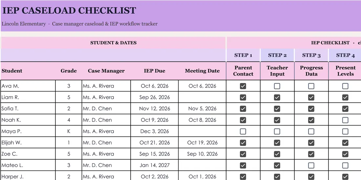Click the Case Manager column header
The height and width of the screenshot is (180, 361).
pyautogui.click(x=106, y=71)
